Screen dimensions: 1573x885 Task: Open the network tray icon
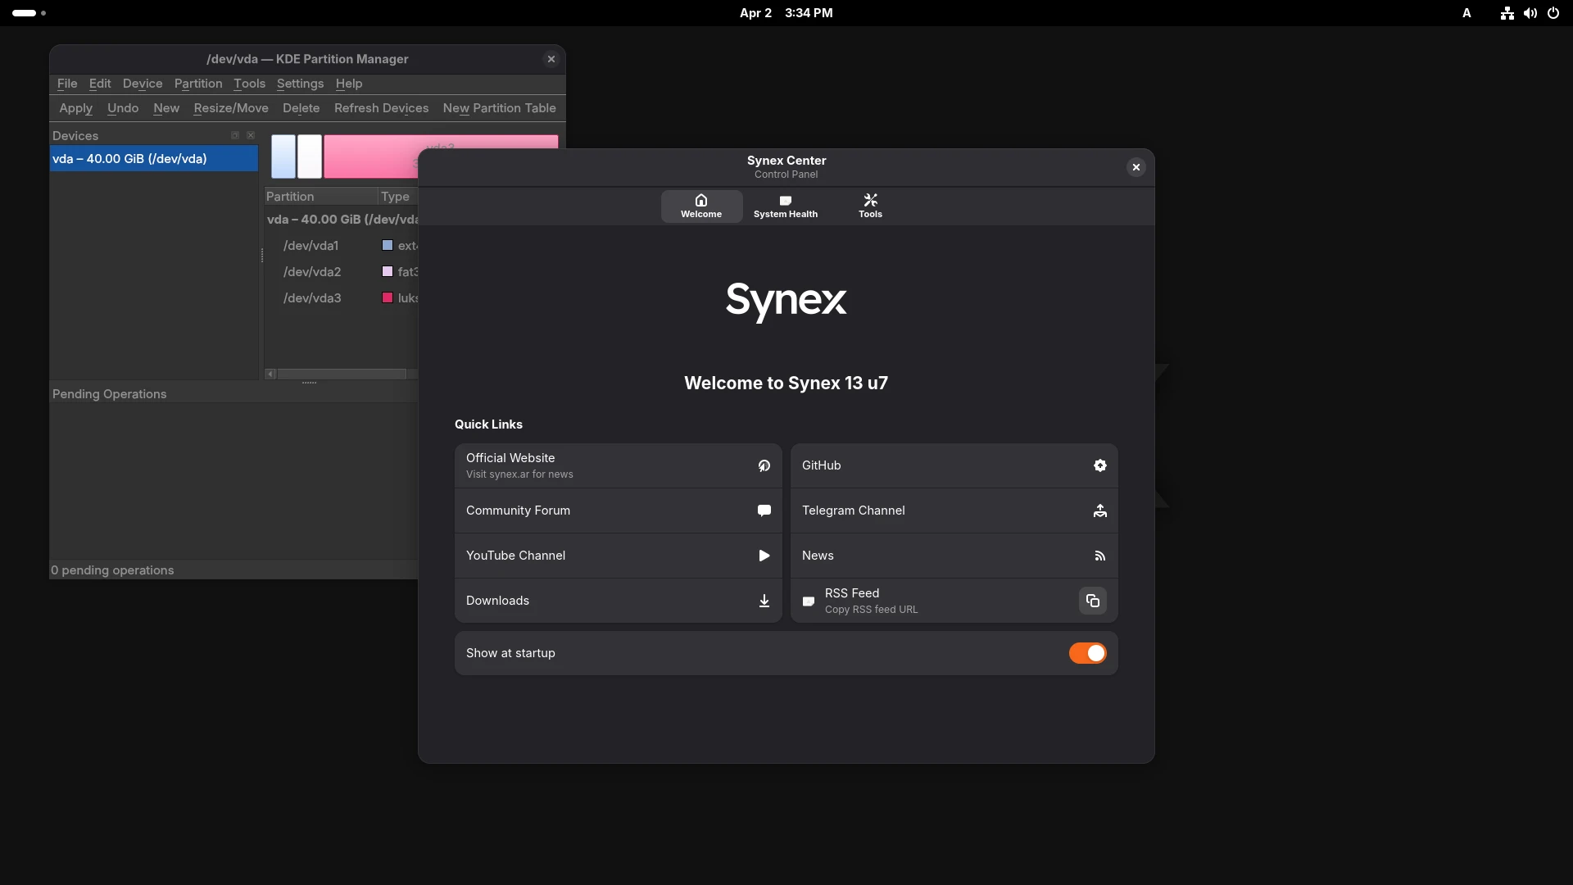1507,13
